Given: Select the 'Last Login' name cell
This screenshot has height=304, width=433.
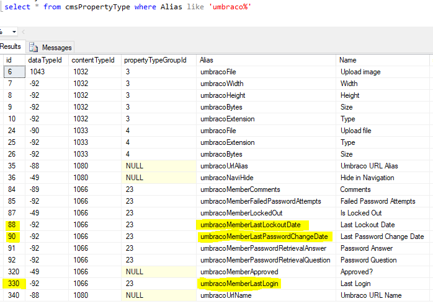Looking at the screenshot, I should click(383, 284).
